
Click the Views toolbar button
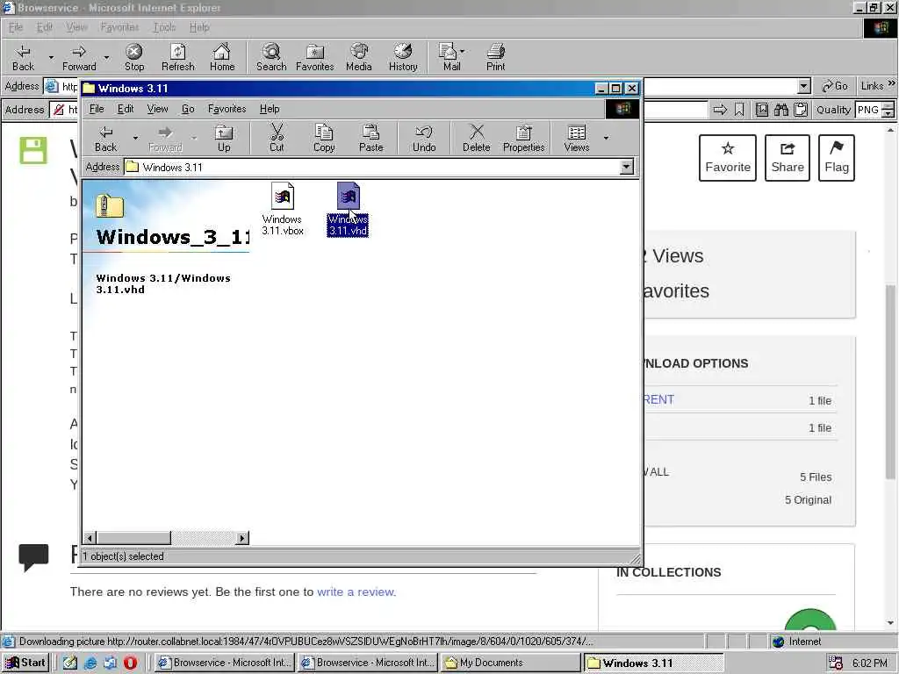(x=576, y=139)
